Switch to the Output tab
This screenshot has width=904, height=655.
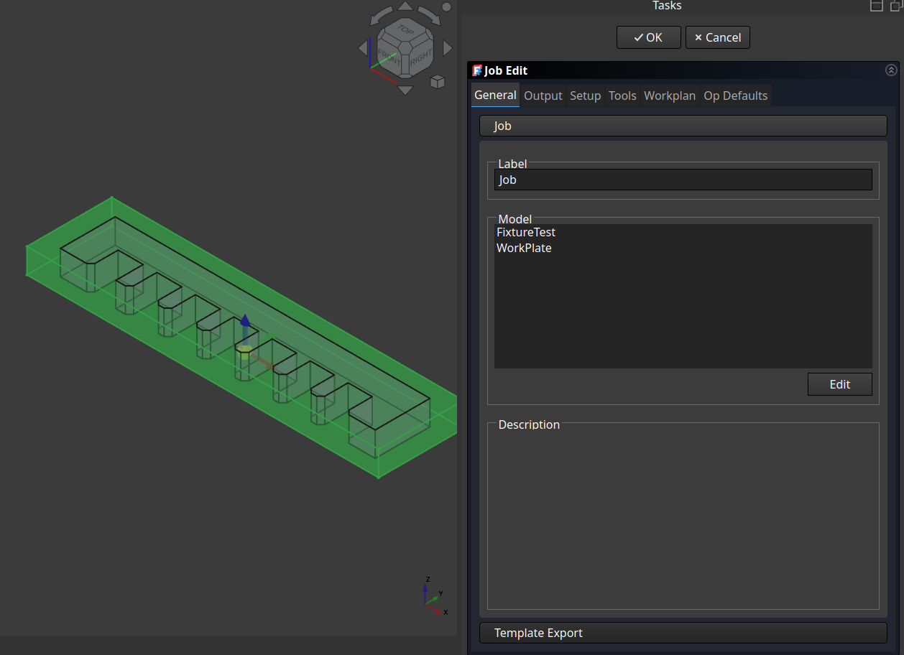pyautogui.click(x=543, y=96)
